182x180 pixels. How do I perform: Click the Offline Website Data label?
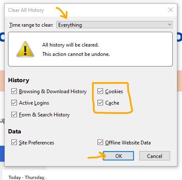(128, 143)
